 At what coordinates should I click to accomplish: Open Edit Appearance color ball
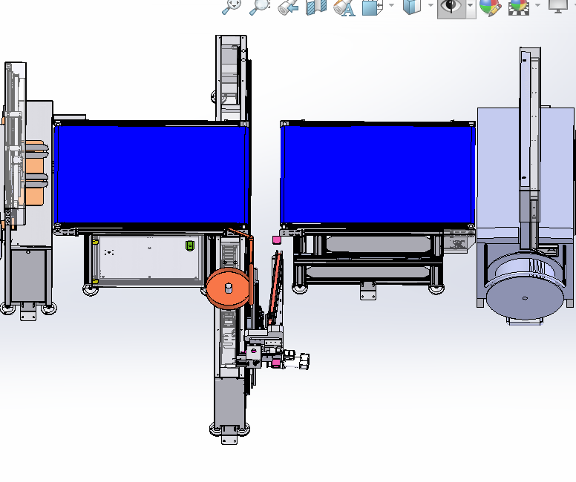(x=489, y=7)
